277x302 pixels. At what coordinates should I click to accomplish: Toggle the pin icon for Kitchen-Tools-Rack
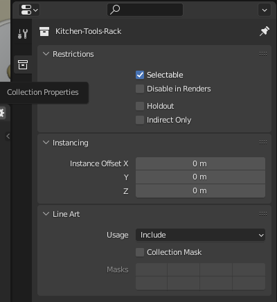tap(264, 31)
